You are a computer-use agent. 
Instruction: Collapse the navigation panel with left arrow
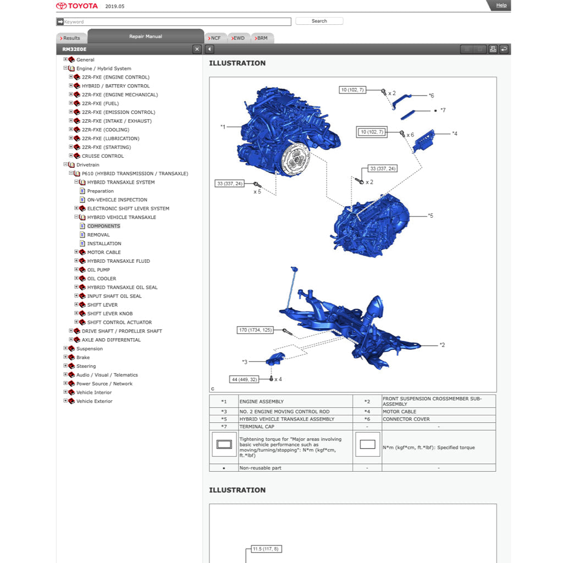click(209, 49)
